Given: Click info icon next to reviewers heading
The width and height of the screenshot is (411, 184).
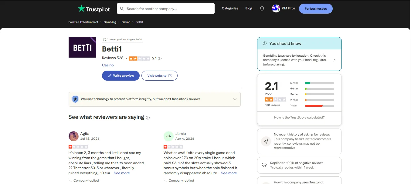Looking at the screenshot, I should [x=148, y=118].
